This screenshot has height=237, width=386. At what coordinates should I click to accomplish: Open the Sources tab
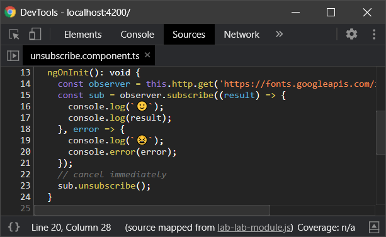(189, 35)
